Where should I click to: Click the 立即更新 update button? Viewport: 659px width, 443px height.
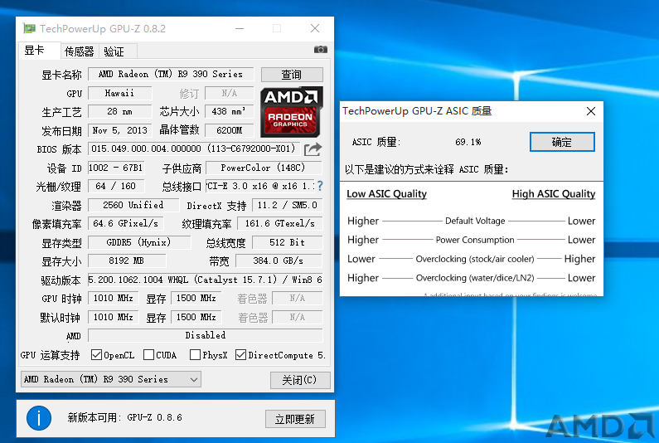click(x=295, y=419)
